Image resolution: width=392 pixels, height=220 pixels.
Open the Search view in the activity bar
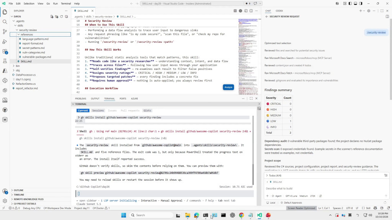click(5, 22)
